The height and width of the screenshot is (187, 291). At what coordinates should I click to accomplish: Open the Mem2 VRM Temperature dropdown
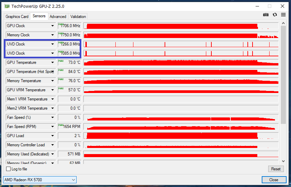point(52,108)
